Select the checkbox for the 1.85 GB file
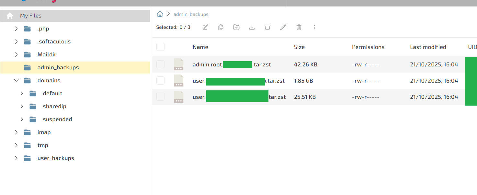Screen dimensions: 477x195 coord(160,81)
